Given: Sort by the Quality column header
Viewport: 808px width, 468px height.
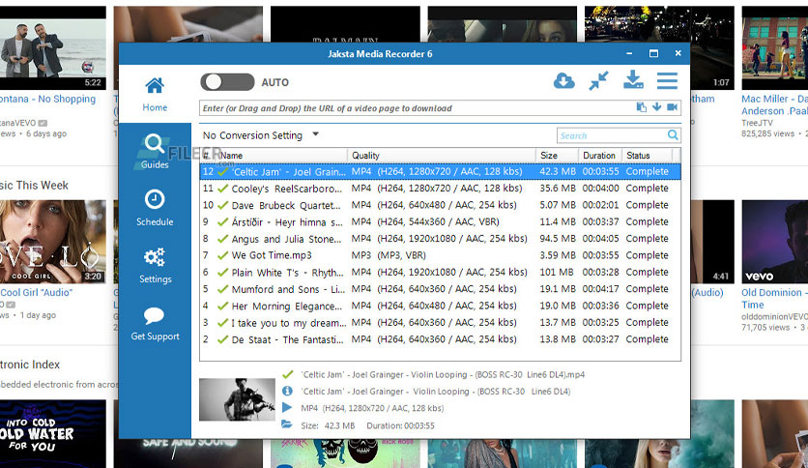Looking at the screenshot, I should tap(442, 155).
